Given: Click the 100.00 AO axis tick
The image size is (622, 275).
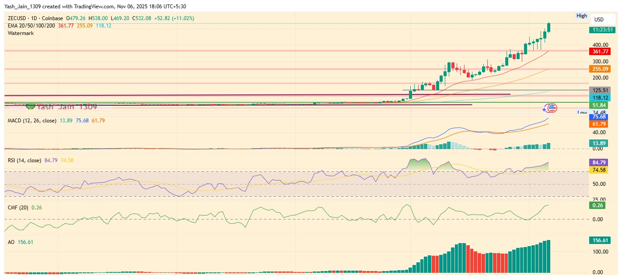Looking at the screenshot, I should 600,252.
